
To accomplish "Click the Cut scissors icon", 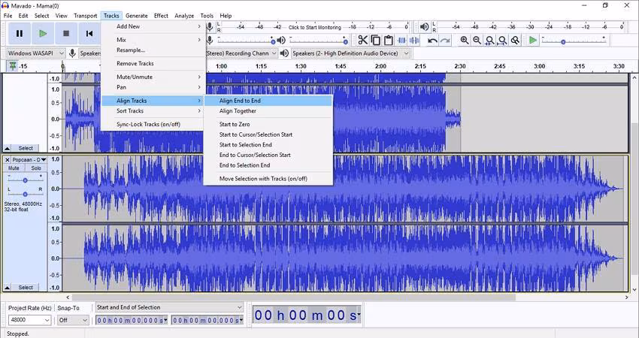I will coord(362,41).
